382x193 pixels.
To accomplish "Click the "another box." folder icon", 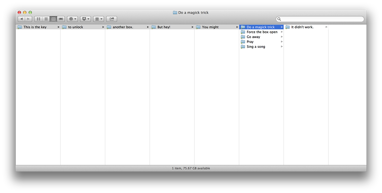I will click(109, 27).
